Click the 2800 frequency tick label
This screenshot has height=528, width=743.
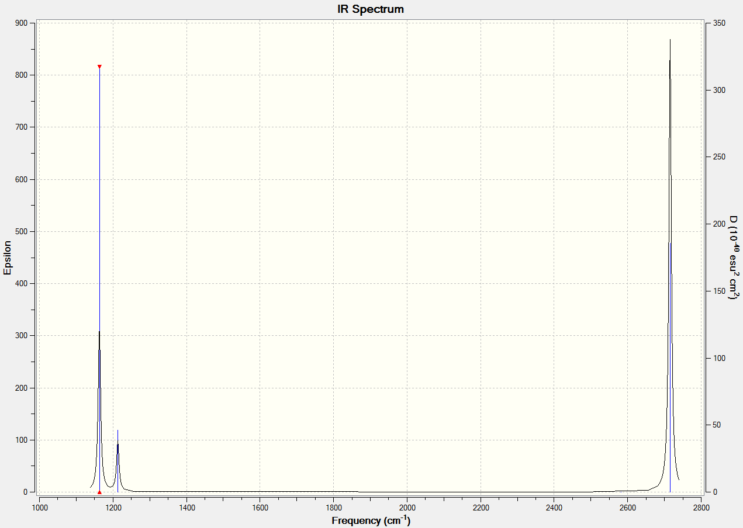(x=701, y=507)
